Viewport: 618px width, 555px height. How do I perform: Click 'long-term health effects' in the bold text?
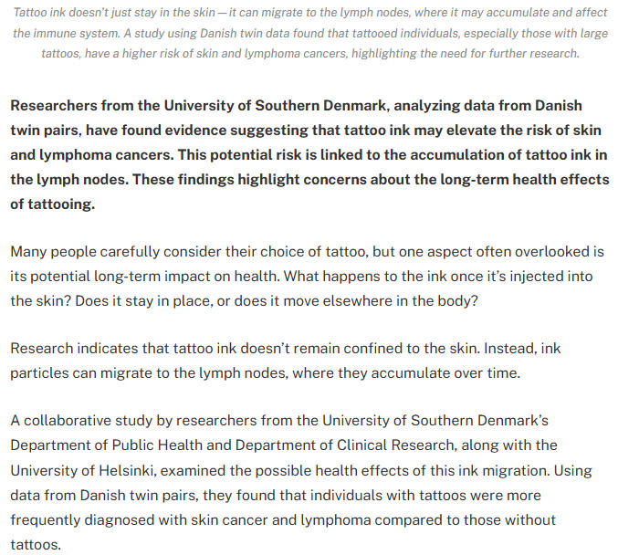pos(525,180)
